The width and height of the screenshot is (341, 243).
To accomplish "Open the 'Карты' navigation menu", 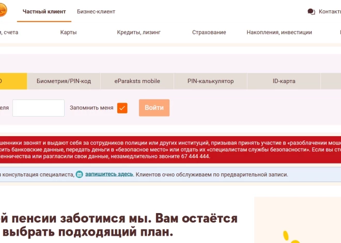I will point(68,33).
